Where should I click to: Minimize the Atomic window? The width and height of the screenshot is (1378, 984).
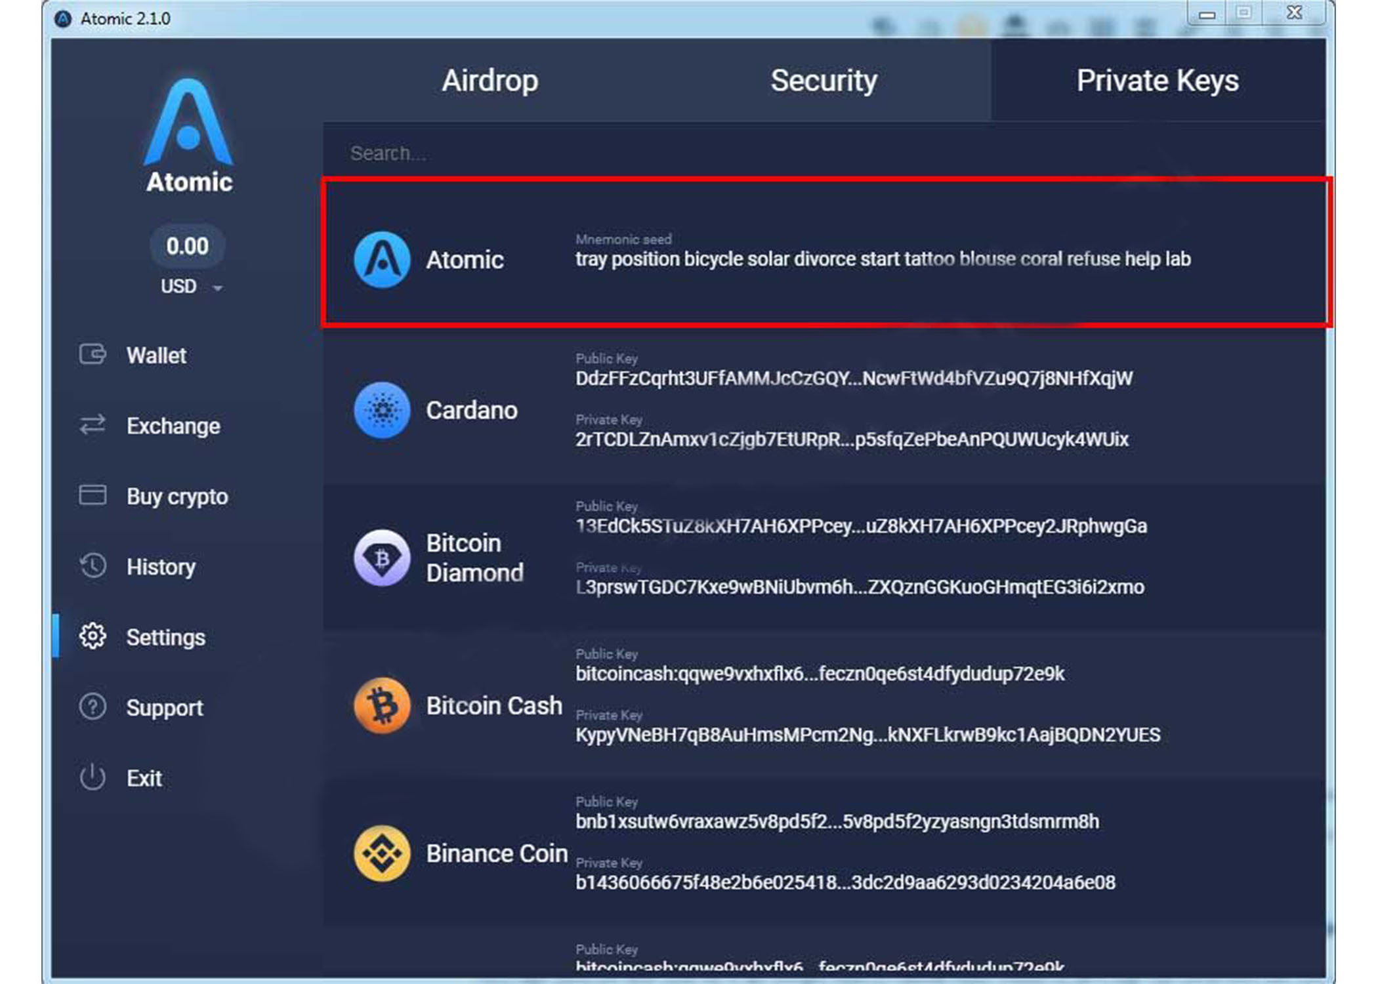pyautogui.click(x=1206, y=13)
